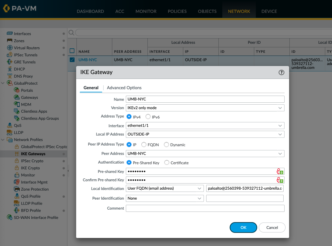Select IPv4 address type radio
332x246 pixels.
(129, 117)
